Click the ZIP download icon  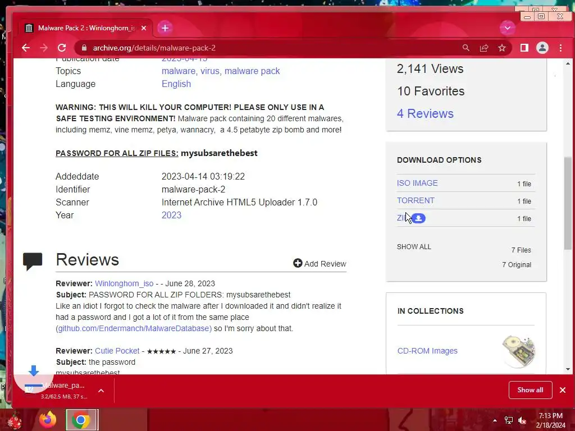(x=418, y=218)
